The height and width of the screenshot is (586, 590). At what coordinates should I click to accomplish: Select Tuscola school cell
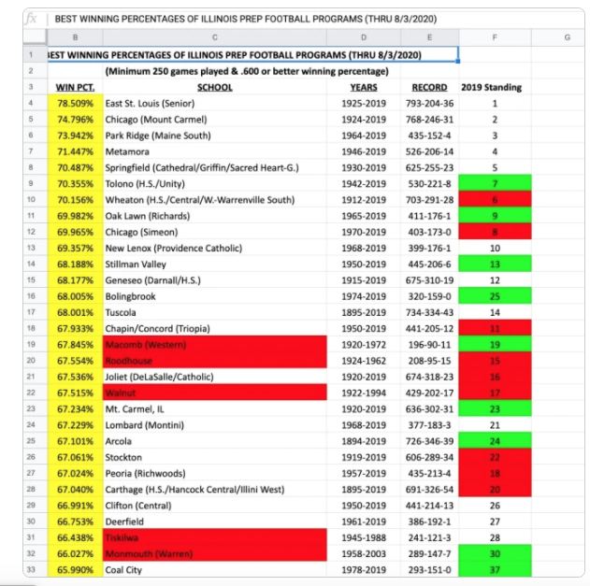coord(214,312)
